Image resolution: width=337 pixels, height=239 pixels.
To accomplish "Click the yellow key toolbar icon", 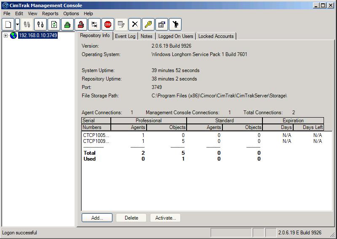I will coord(148,24).
